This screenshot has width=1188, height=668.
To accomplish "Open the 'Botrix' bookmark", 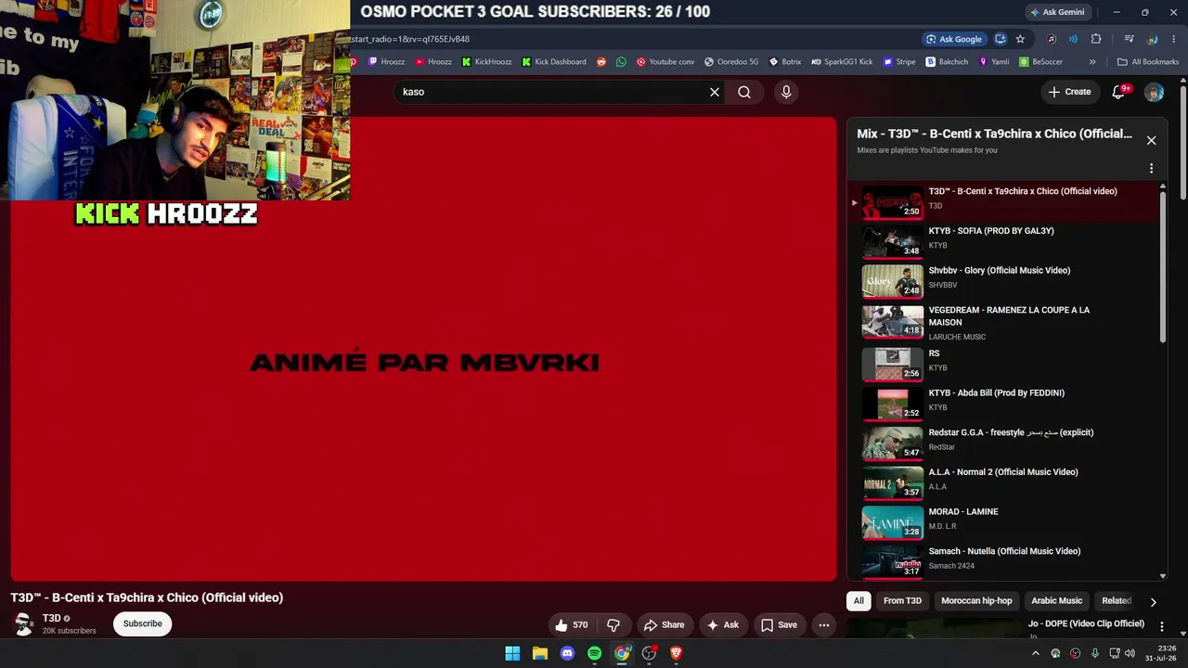I will (x=784, y=62).
